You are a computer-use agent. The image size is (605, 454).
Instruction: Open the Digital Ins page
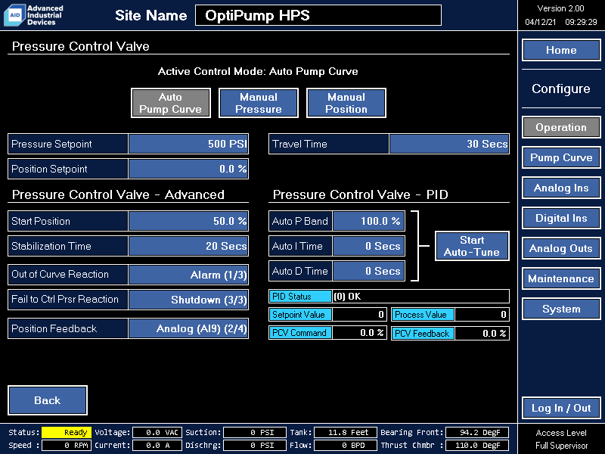coord(561,218)
